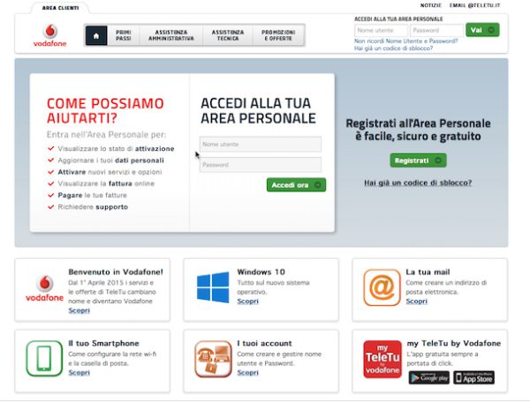Image resolution: width=530 pixels, height=402 pixels.
Task: Go to the home icon tab
Action: pyautogui.click(x=96, y=34)
